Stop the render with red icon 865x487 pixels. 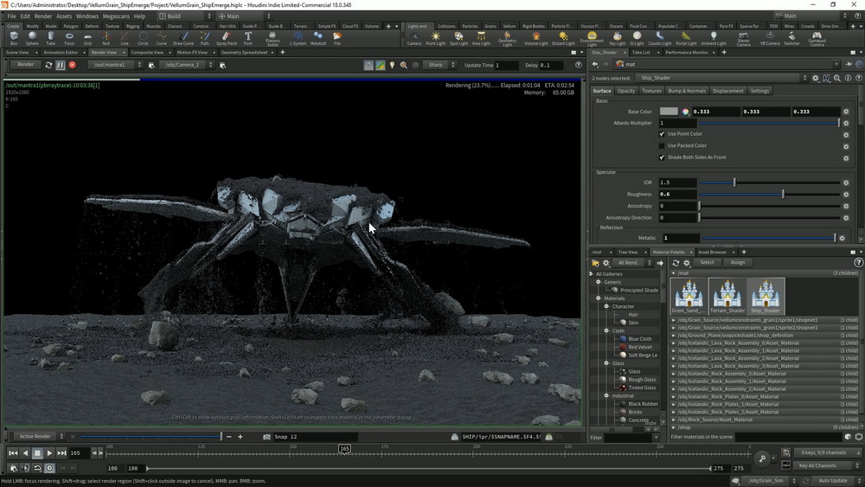coord(73,65)
